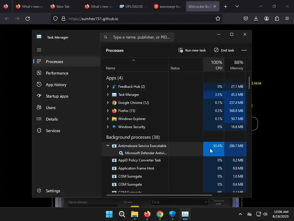Select the COM Surrogate row using 1.0 MB
Screen dimensions: 294x221
tap(174, 176)
